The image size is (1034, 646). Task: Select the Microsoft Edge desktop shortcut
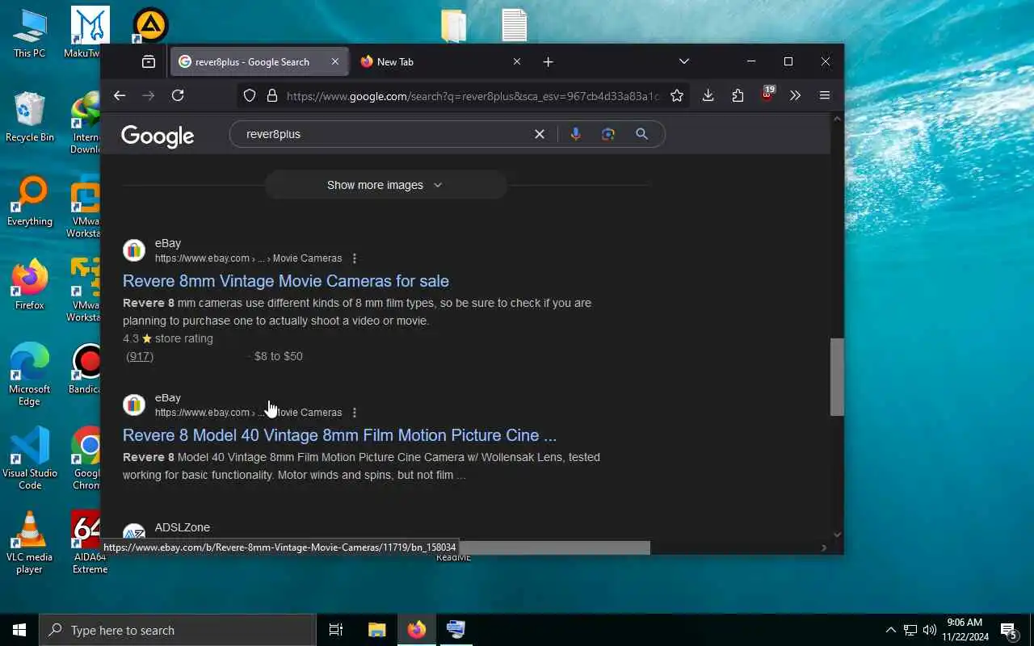[x=30, y=374]
